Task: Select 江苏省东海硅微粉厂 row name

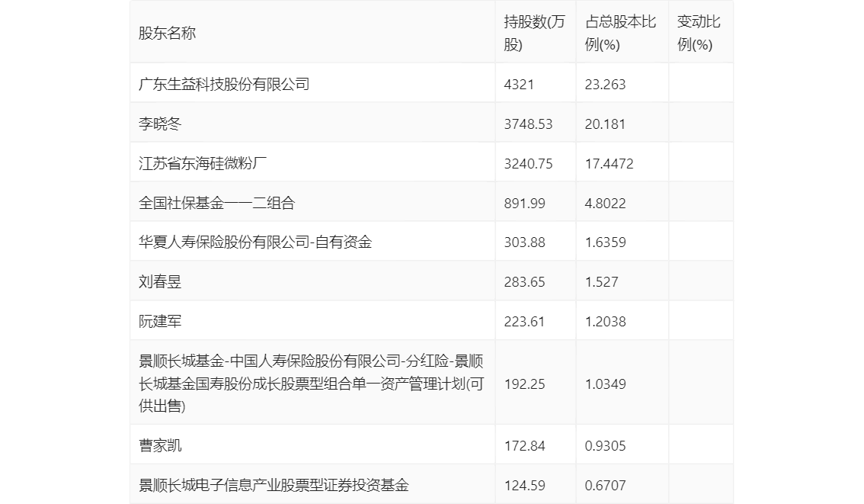Action: (202, 163)
